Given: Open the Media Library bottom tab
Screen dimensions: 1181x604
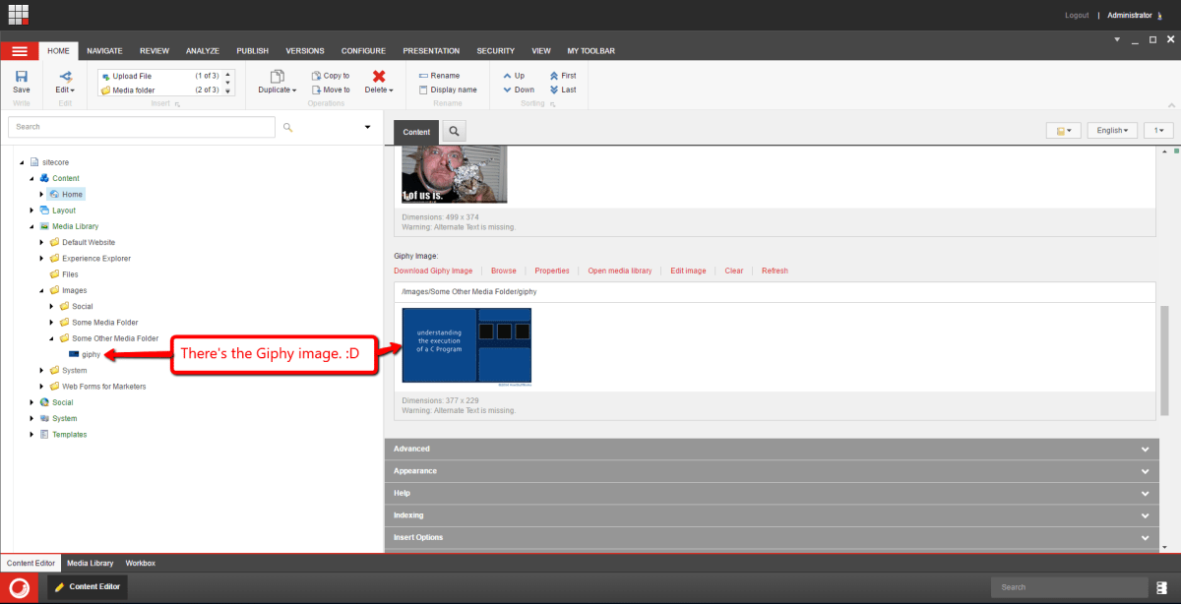Looking at the screenshot, I should [x=90, y=563].
